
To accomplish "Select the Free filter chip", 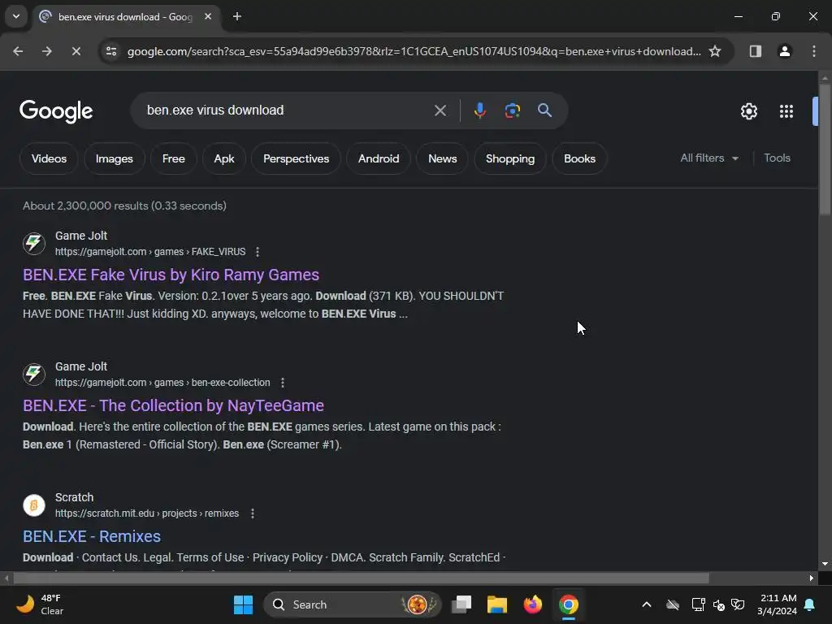I will (174, 158).
